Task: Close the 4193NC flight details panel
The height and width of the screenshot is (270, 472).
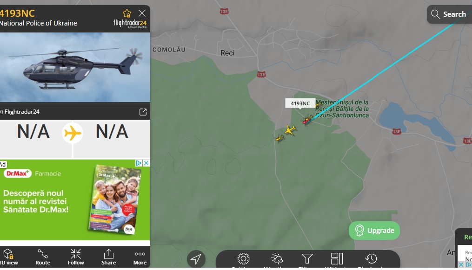Action: point(142,13)
